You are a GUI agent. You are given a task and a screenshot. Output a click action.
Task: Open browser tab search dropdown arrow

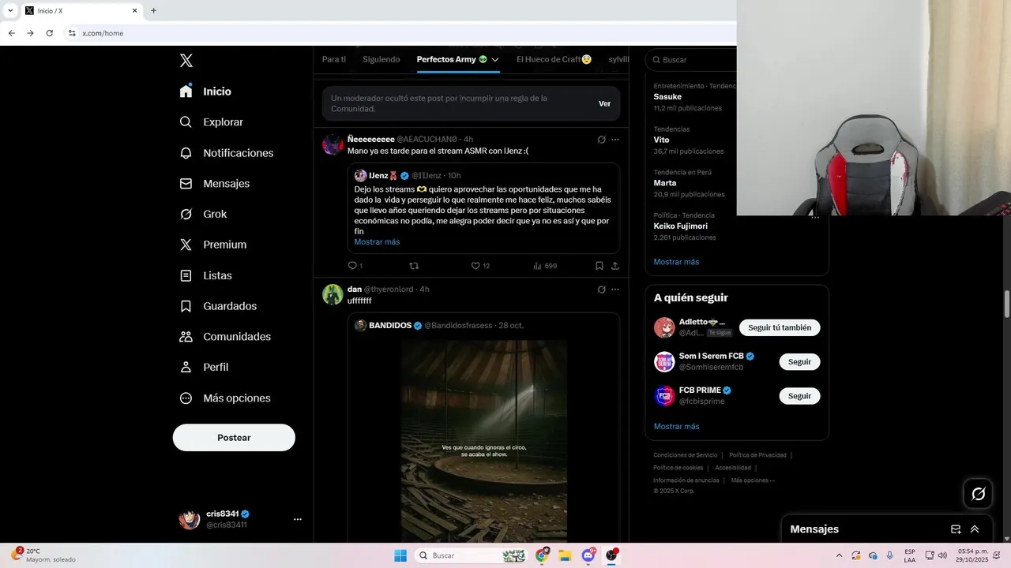pos(10,10)
